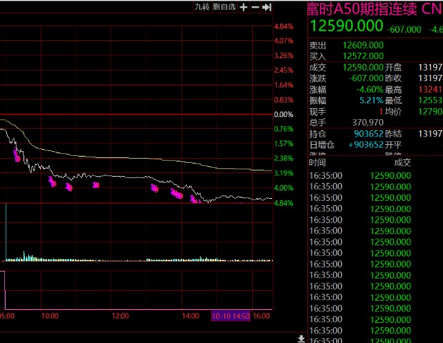Click the -607.000 change beside last price
Screen dimensions: 443x343
pos(404,29)
